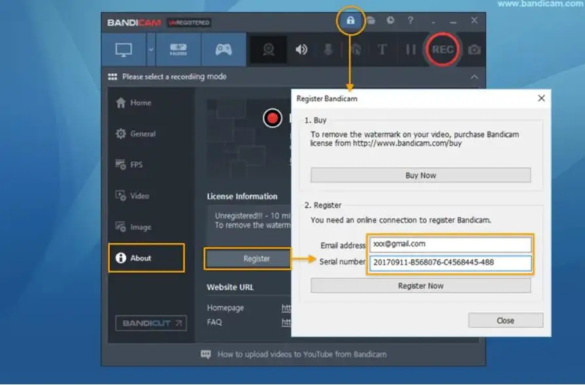585x385 pixels.
Task: Start recording with the REC button
Action: [x=443, y=50]
